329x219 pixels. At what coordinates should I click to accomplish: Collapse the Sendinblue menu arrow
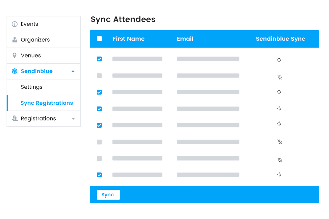(x=73, y=71)
